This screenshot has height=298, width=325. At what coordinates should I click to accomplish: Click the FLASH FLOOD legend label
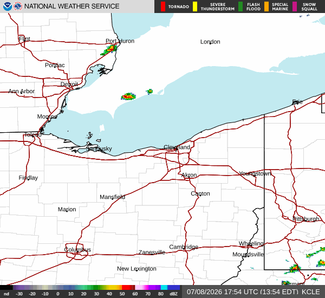[253, 7]
